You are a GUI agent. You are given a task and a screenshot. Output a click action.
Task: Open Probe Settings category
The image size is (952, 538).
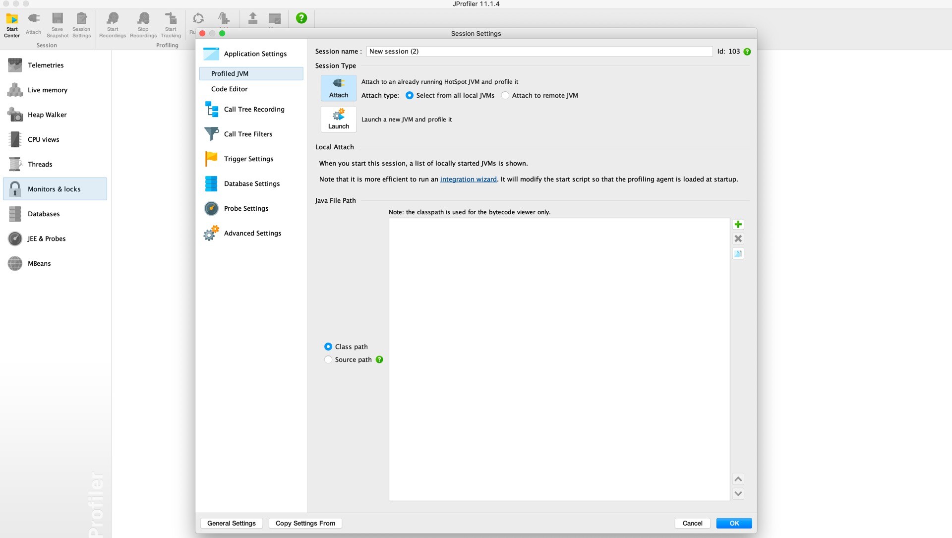click(251, 208)
